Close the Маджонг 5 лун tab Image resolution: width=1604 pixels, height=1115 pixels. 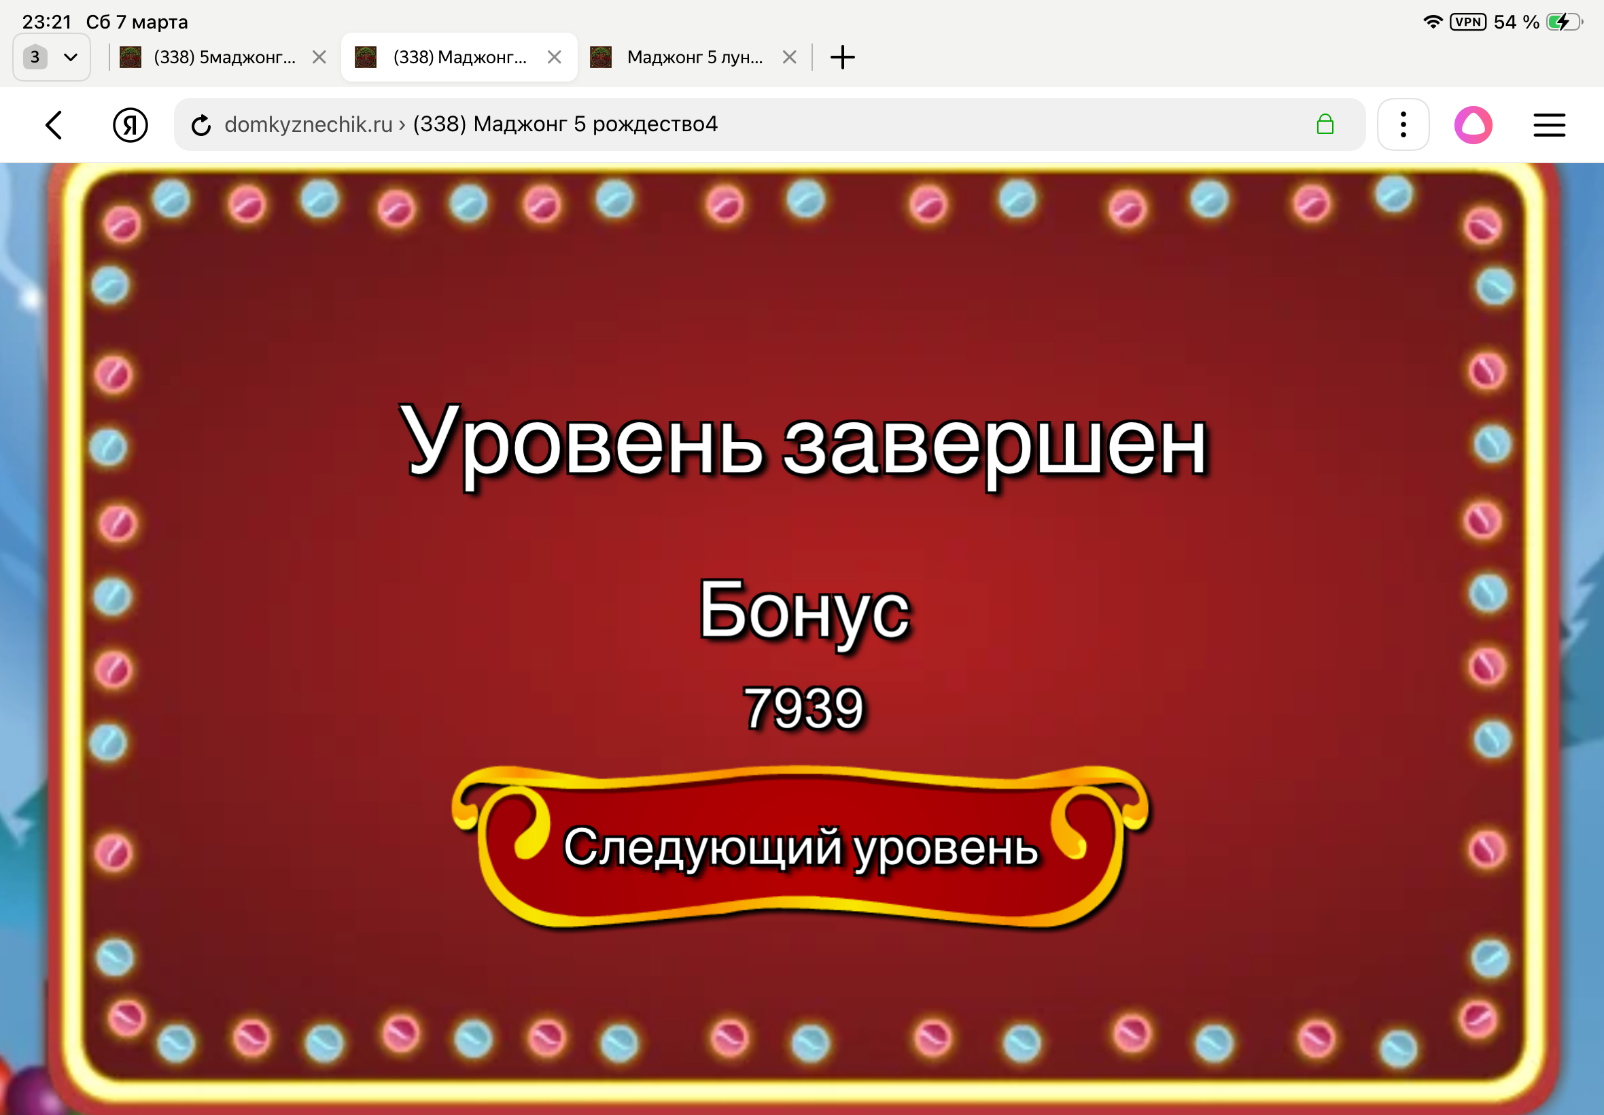click(x=790, y=56)
